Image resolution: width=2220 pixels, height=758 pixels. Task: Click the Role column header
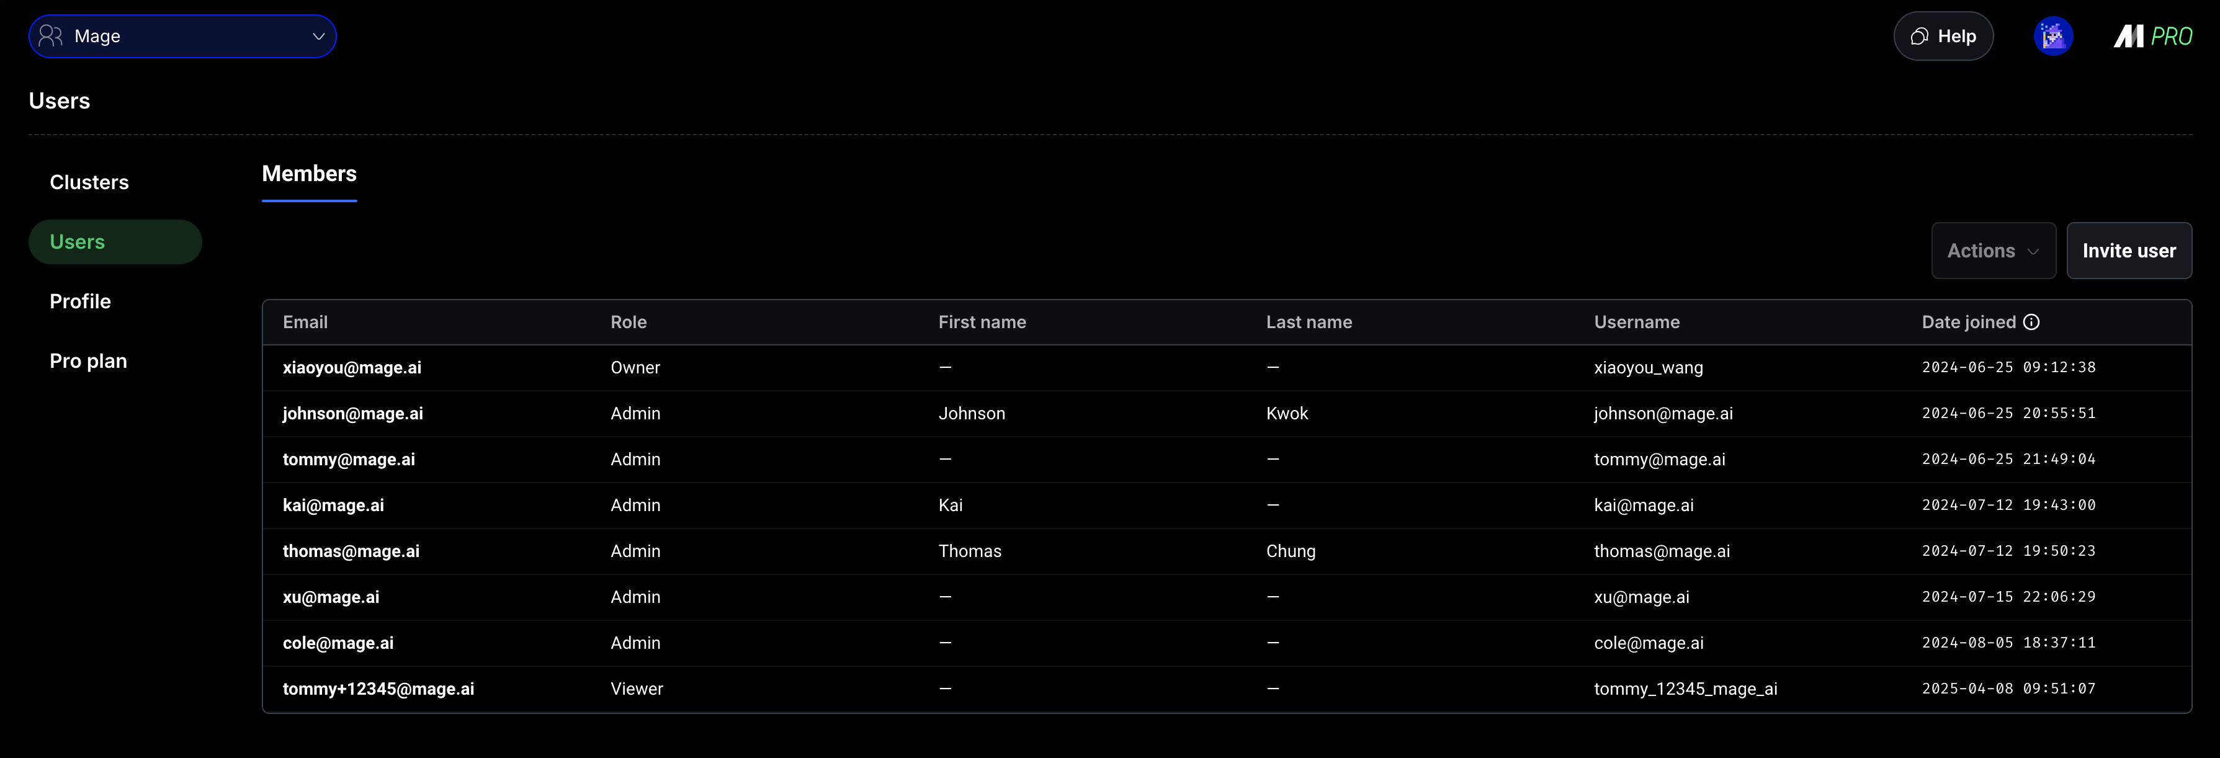[629, 322]
